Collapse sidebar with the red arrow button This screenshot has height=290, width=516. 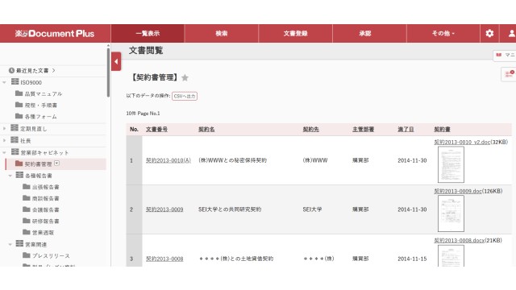[x=116, y=61]
